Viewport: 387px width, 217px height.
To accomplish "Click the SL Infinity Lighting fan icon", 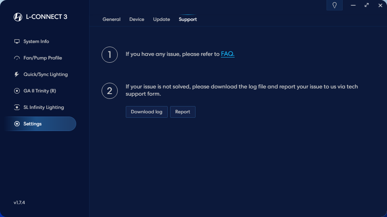I will (17, 107).
